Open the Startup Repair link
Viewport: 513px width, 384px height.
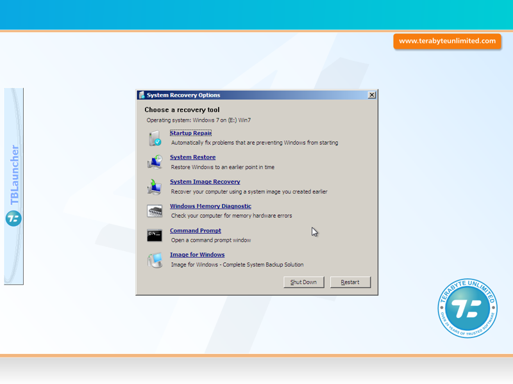(190, 133)
